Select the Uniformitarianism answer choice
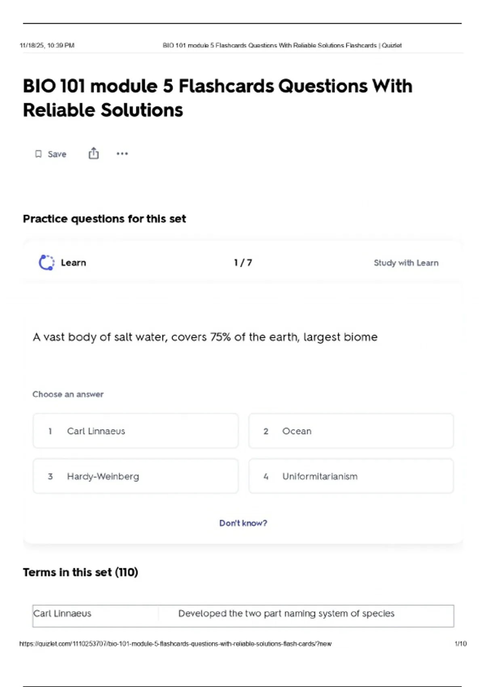 351,476
